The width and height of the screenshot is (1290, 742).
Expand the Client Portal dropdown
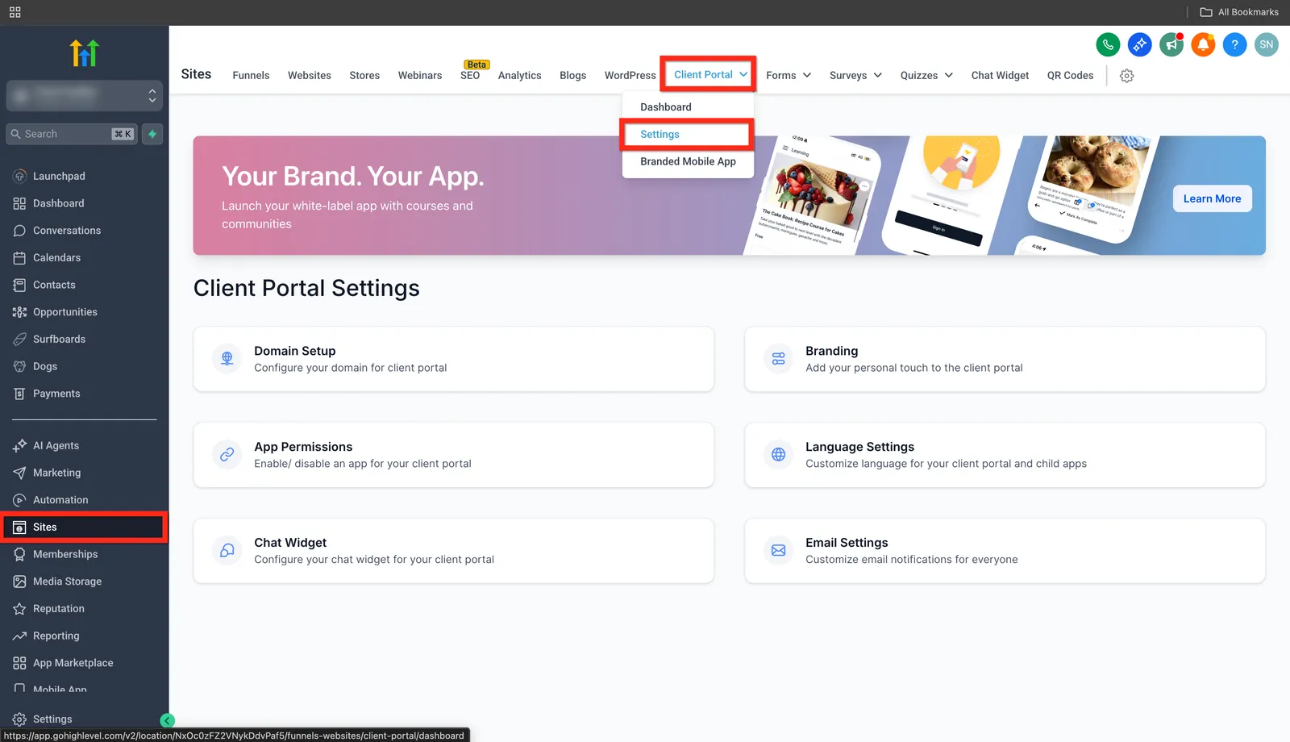(709, 74)
